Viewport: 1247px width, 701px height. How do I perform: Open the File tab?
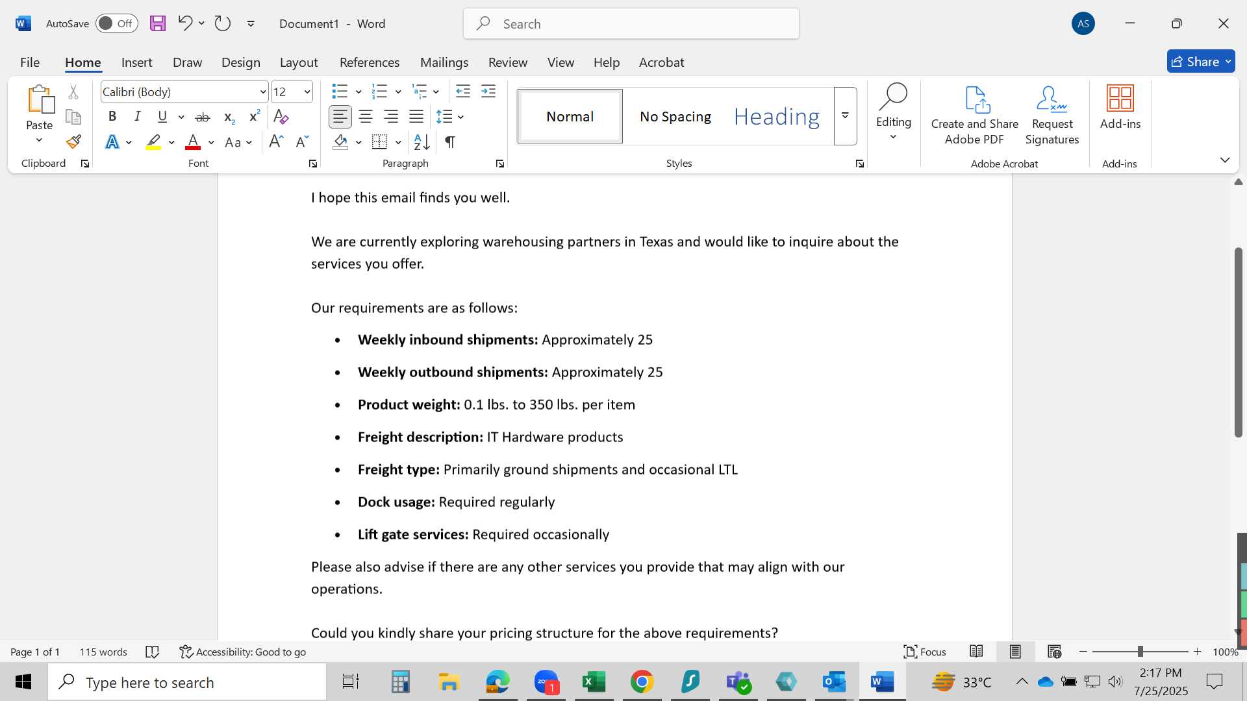pyautogui.click(x=30, y=62)
